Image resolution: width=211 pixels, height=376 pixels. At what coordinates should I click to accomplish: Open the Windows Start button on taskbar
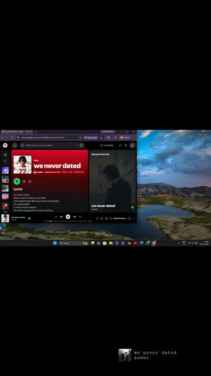pyautogui.click(x=55, y=243)
